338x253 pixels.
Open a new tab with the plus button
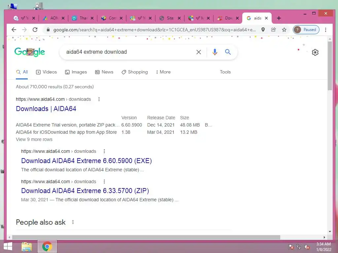click(x=279, y=18)
